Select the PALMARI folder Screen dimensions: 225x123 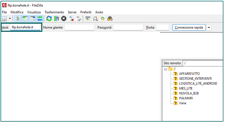point(186,98)
